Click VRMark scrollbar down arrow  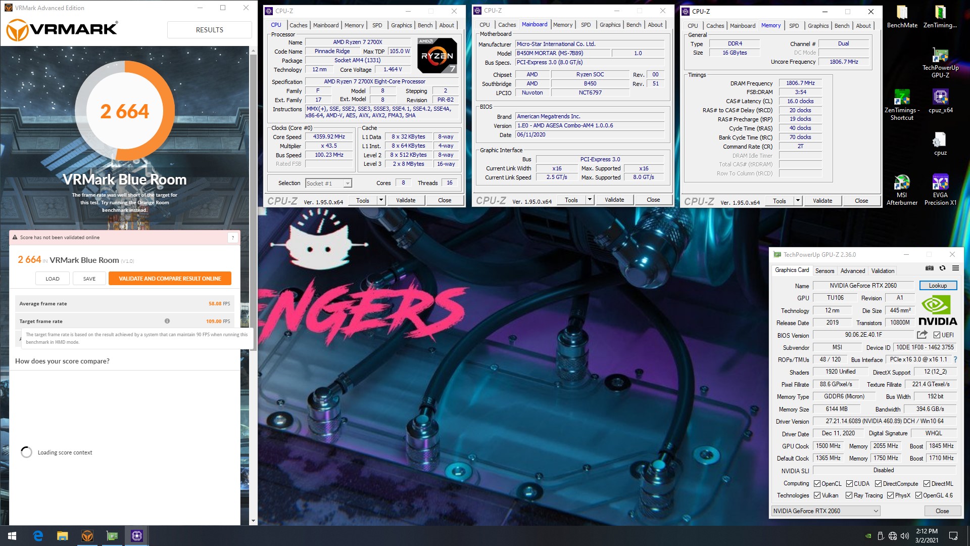point(253,520)
